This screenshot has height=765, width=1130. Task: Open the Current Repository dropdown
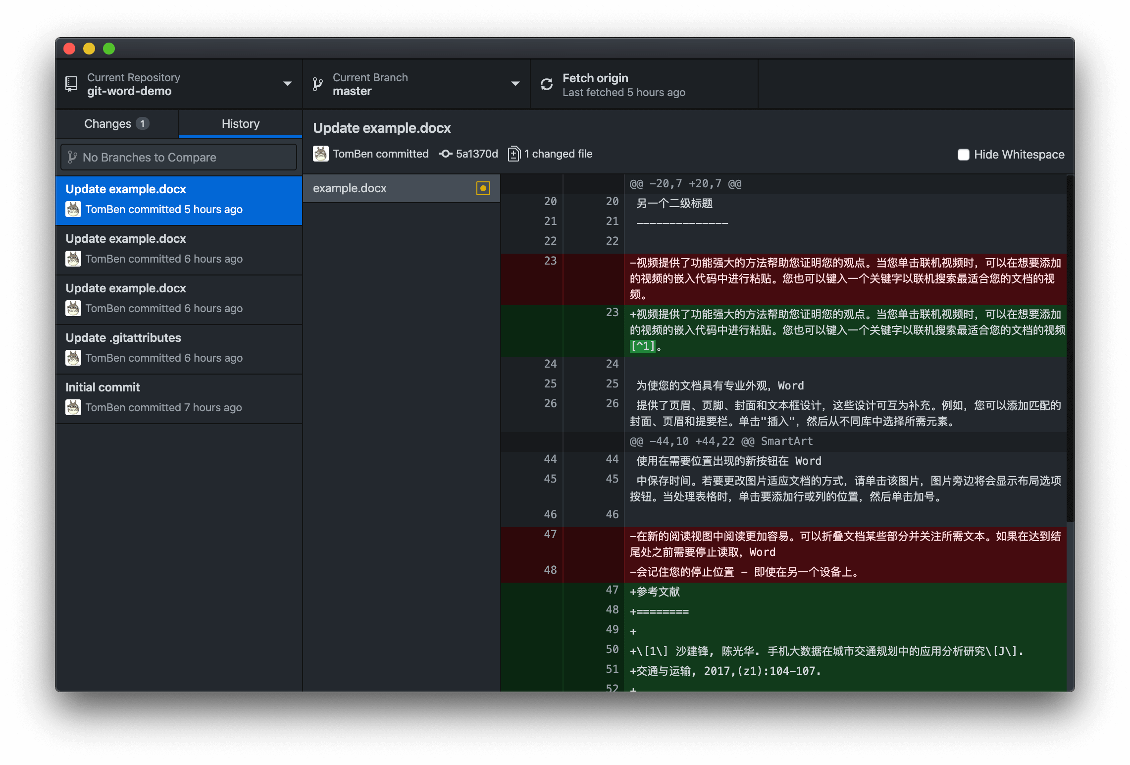pyautogui.click(x=179, y=84)
